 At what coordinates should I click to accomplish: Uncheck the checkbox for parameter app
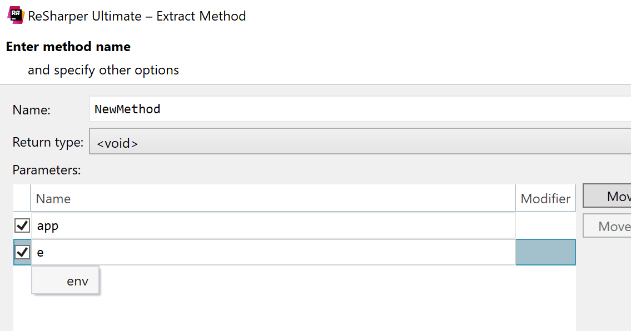click(22, 226)
